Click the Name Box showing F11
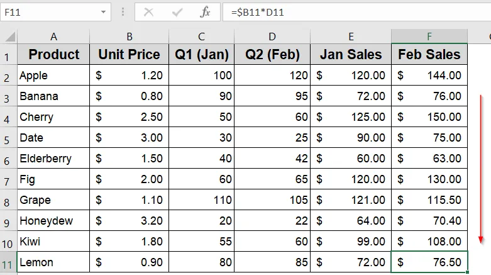491x275 pixels. [x=50, y=12]
